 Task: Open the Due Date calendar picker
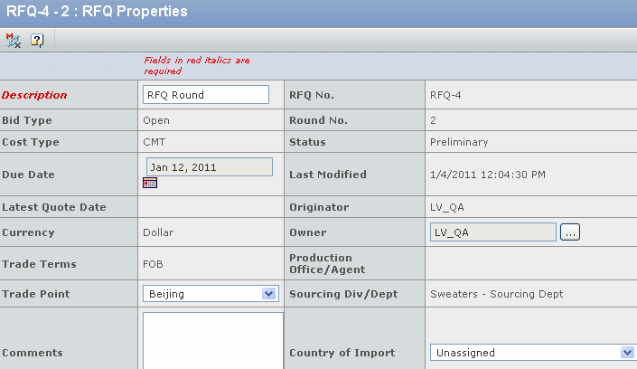click(x=150, y=184)
